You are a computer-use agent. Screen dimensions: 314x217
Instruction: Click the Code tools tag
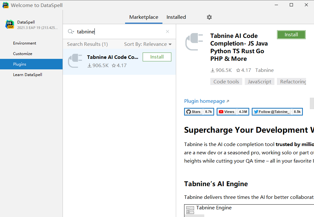pyautogui.click(x=226, y=82)
